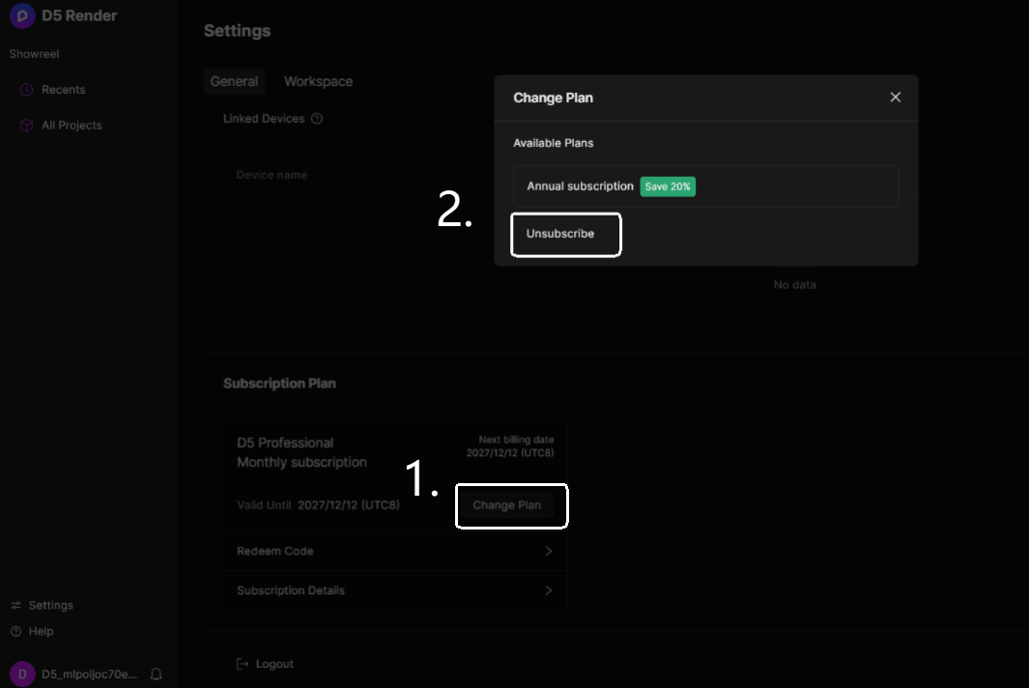Close the Change Plan dialog

click(895, 98)
